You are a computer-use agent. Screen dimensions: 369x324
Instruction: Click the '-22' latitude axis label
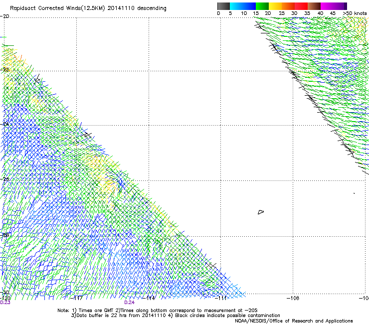4,70
